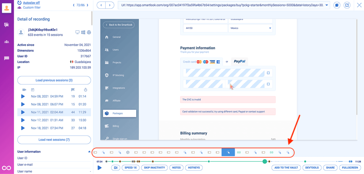Open DevTools
This screenshot has width=364, height=174.
[312, 168]
